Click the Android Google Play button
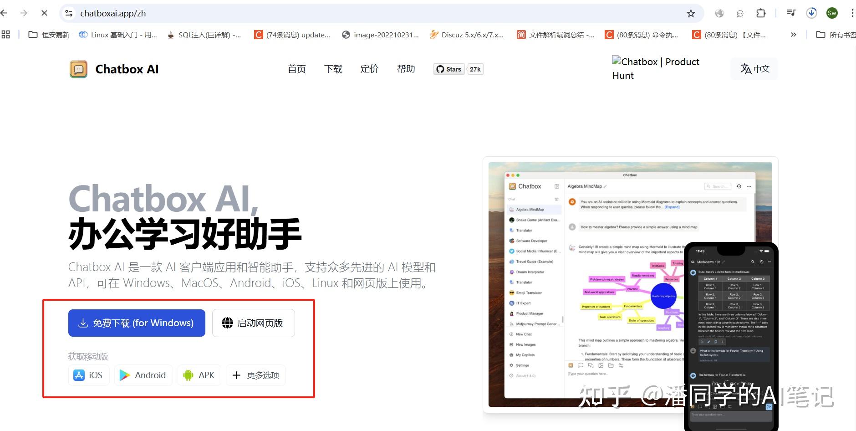This screenshot has width=856, height=431. pyautogui.click(x=143, y=375)
